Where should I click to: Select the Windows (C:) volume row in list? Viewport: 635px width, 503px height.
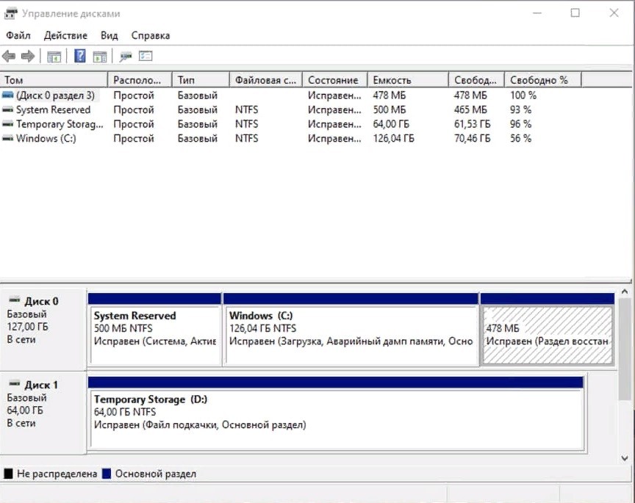coord(46,138)
